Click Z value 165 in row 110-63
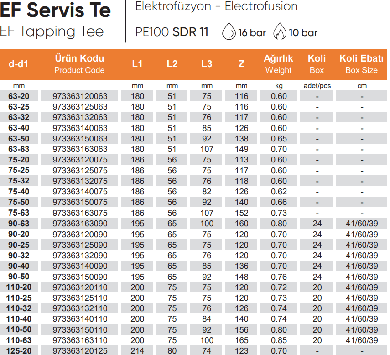The width and height of the screenshot is (390, 355). click(241, 340)
